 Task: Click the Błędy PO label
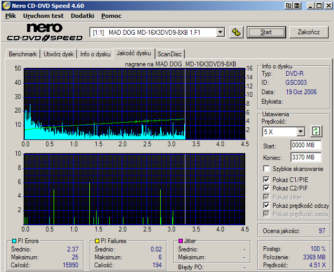tap(191, 267)
